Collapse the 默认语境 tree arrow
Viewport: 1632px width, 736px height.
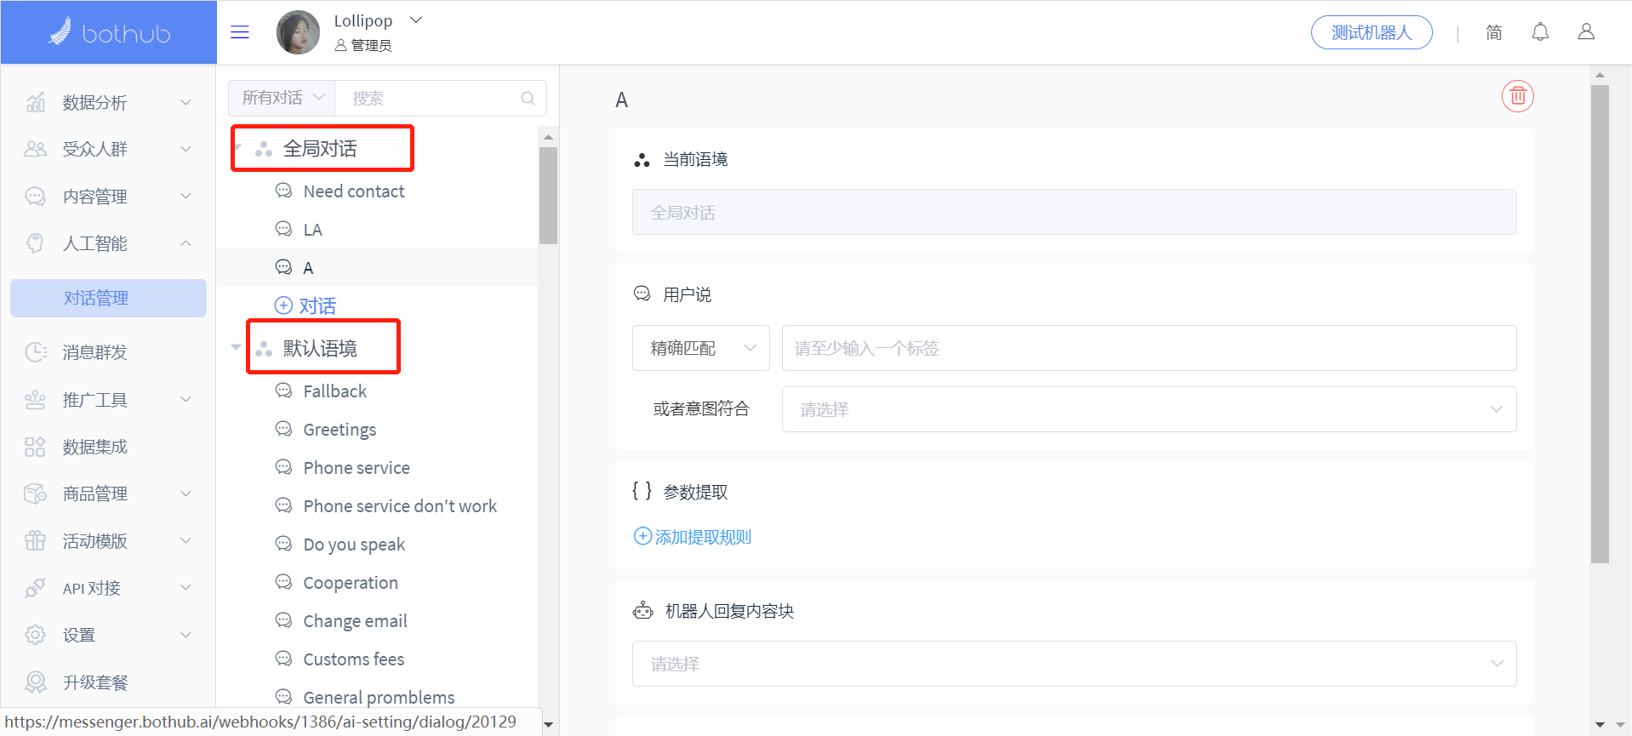pyautogui.click(x=236, y=347)
